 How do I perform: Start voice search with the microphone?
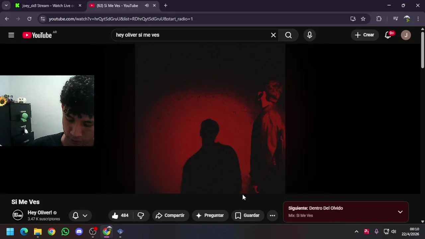(309, 35)
